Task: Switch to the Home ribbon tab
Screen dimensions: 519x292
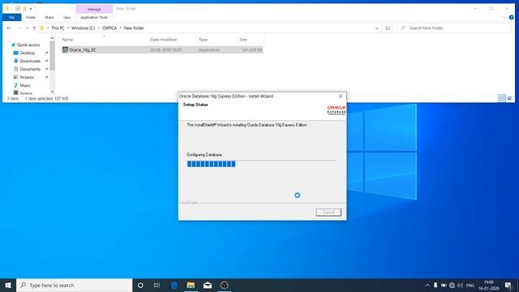Action: (x=31, y=17)
